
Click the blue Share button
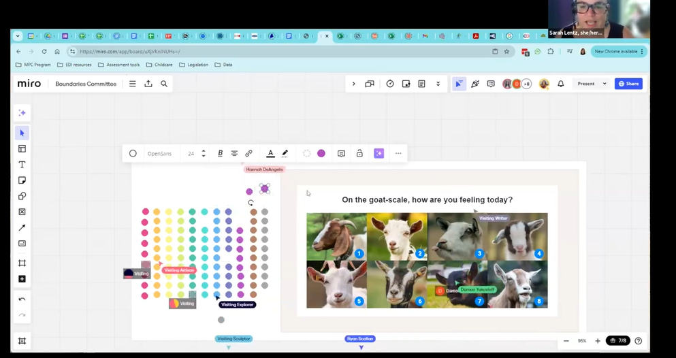click(628, 84)
